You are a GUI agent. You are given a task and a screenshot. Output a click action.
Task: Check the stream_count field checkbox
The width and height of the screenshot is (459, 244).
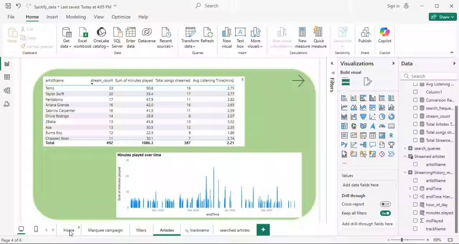tap(415, 116)
